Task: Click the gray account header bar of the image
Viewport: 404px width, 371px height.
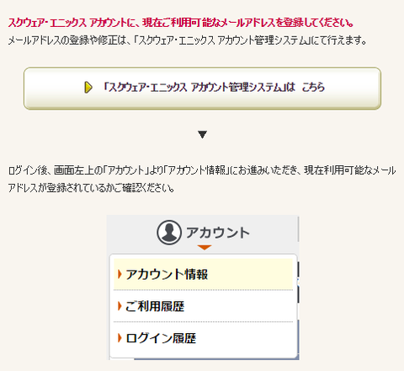Action: (x=202, y=233)
